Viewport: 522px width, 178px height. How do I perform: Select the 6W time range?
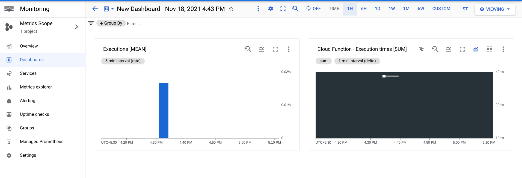pyautogui.click(x=421, y=9)
